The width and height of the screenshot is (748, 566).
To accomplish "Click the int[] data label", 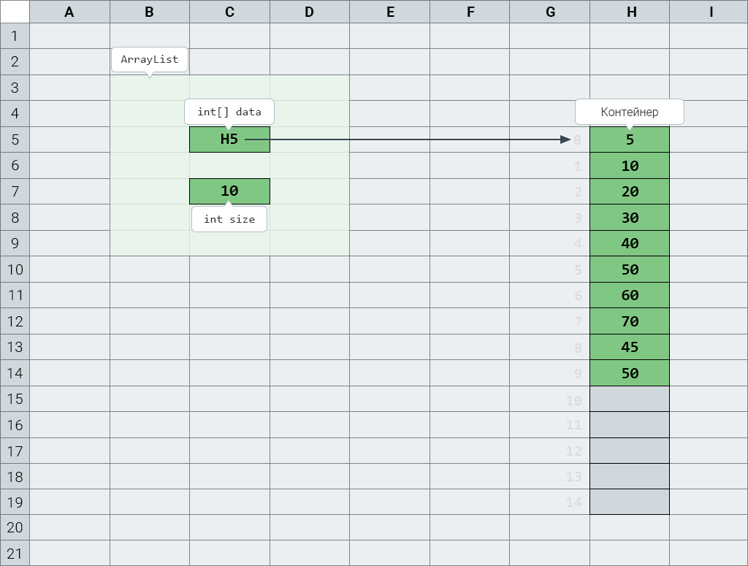I will [229, 112].
